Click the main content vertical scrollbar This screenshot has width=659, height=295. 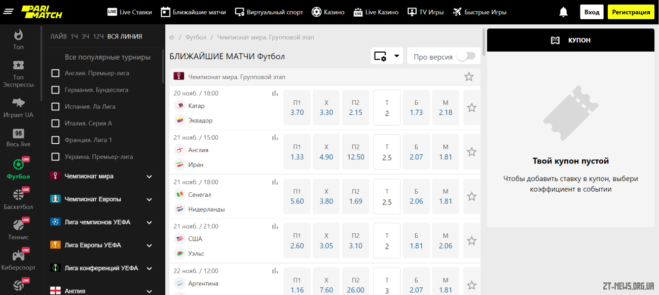(x=484, y=42)
